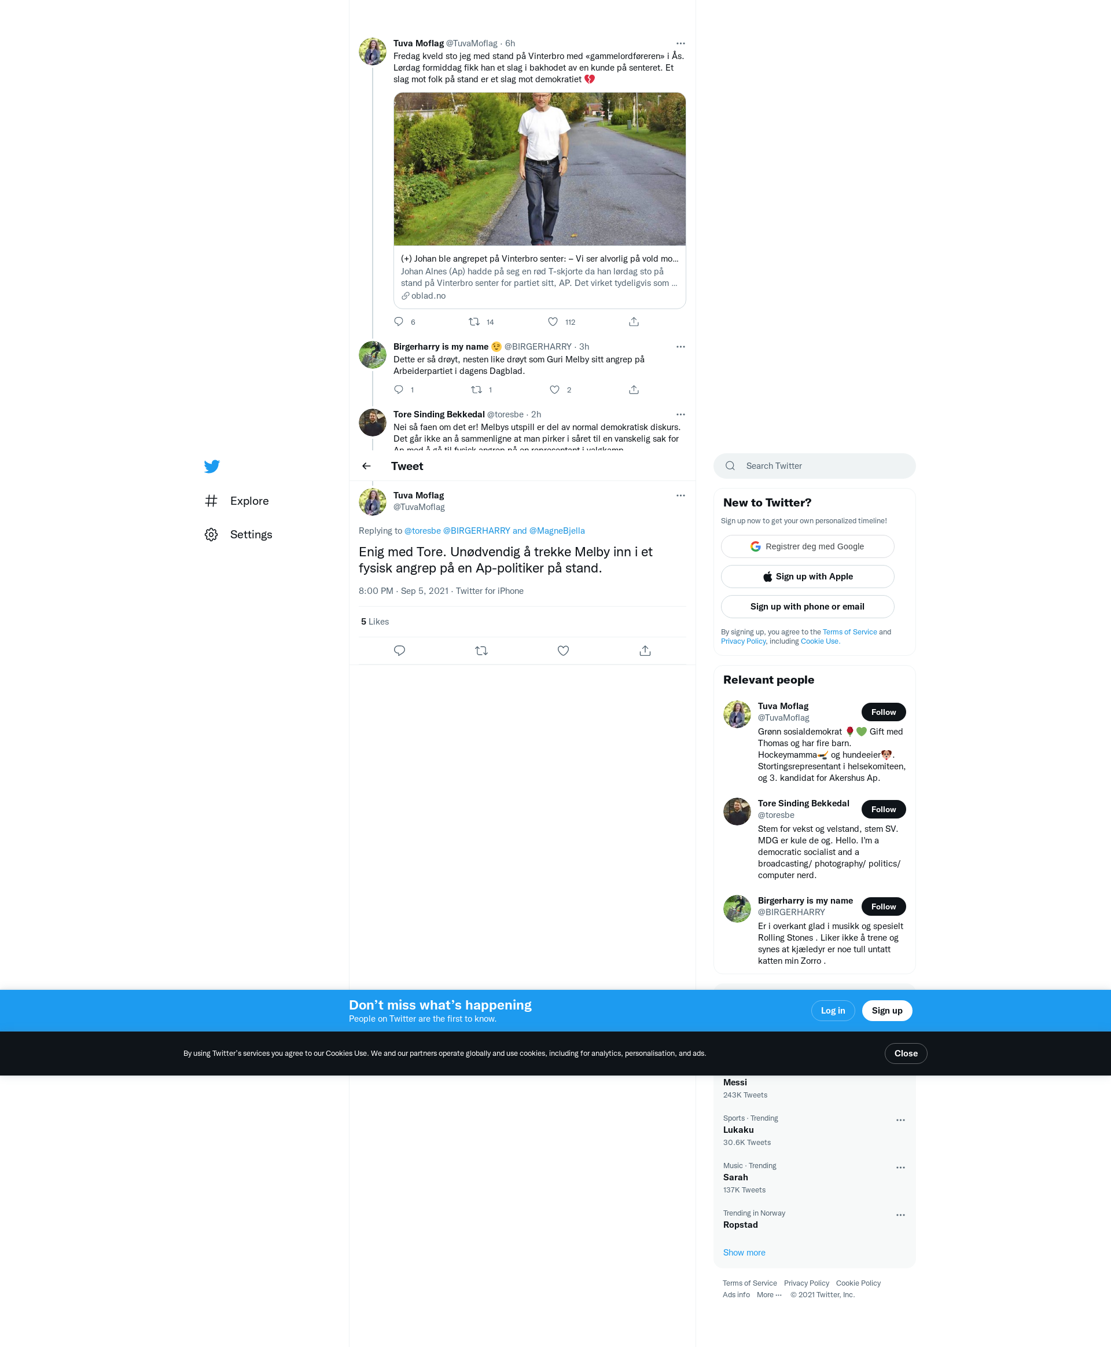Close the cookie notice
Viewport: 1111px width, 1347px height.
point(906,1053)
